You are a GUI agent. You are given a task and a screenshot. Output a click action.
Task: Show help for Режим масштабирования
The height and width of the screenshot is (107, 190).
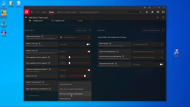[x=118, y=51]
